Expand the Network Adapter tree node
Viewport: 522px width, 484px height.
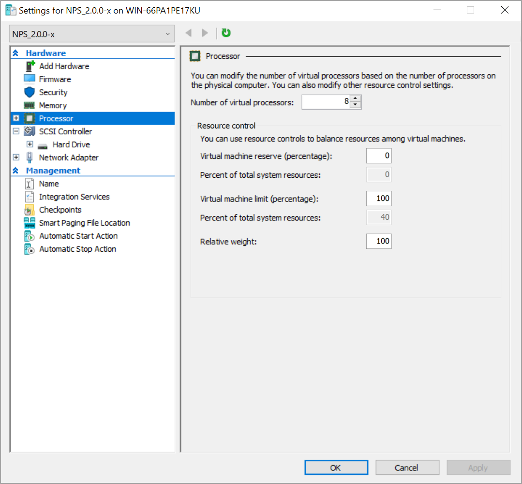(x=16, y=157)
